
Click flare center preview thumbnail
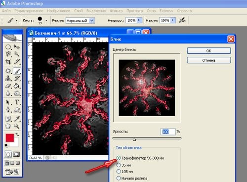(x=147, y=88)
